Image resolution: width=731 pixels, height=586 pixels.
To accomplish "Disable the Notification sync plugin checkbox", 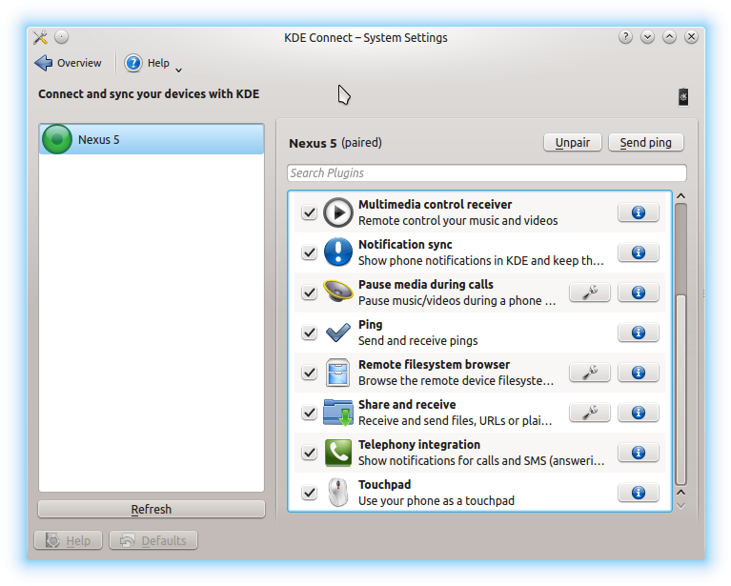I will (x=309, y=253).
